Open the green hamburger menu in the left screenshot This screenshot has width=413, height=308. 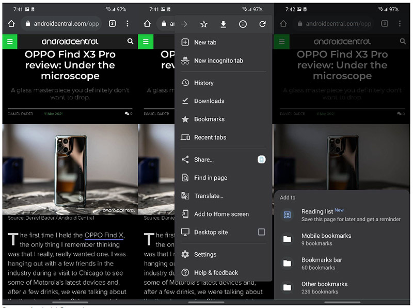[x=10, y=41]
